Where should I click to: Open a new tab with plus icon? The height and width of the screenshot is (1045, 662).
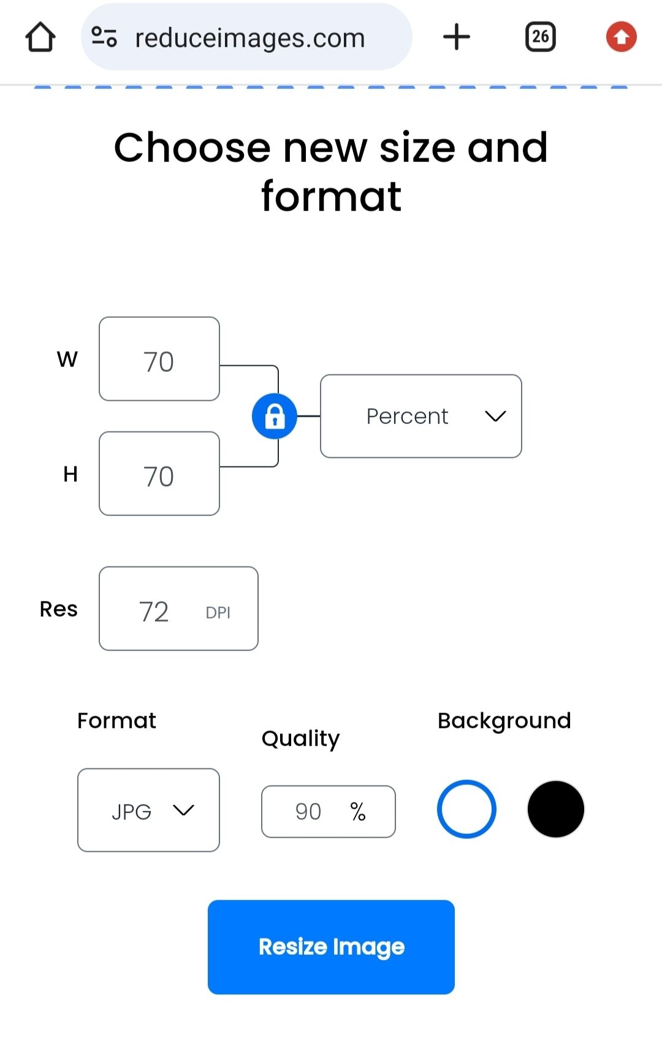coord(457,37)
